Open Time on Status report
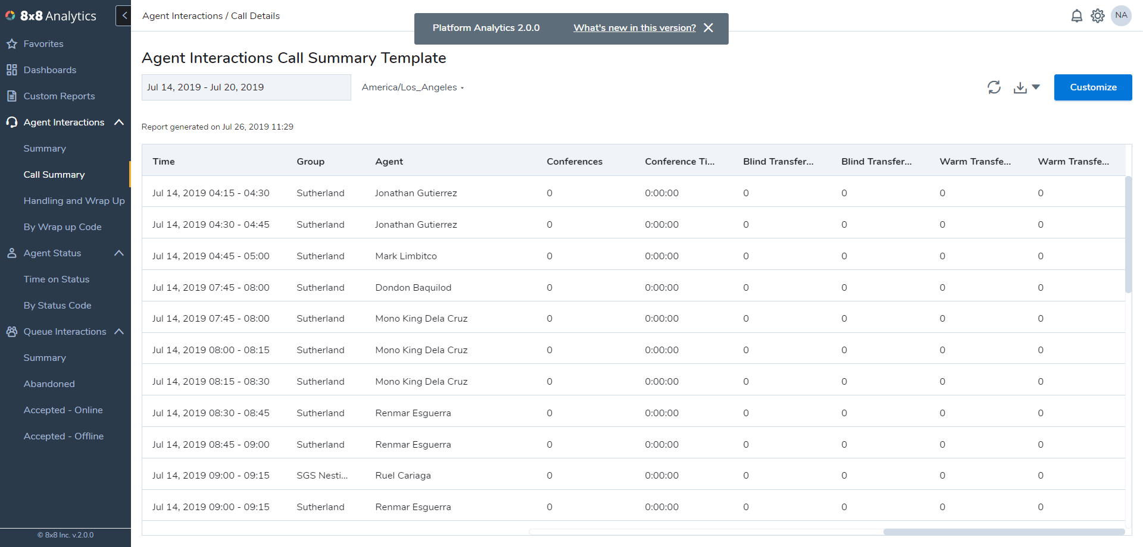The image size is (1143, 547). click(57, 279)
